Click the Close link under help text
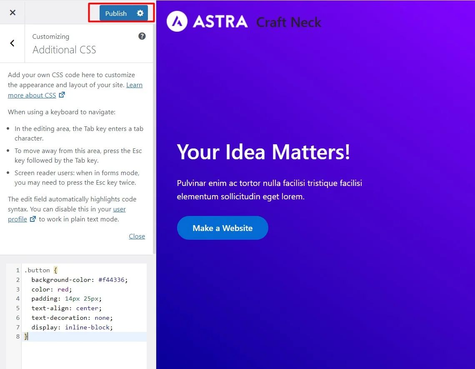Image resolution: width=475 pixels, height=369 pixels. pos(137,236)
